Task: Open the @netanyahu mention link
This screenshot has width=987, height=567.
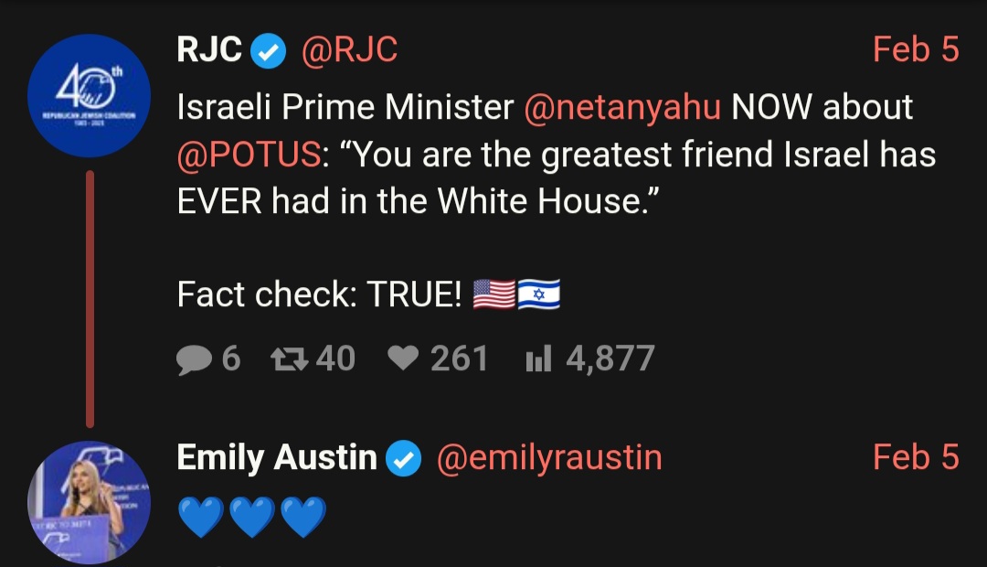Action: (622, 106)
